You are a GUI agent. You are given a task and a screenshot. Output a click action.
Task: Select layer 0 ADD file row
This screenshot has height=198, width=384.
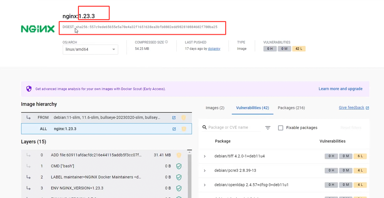pyautogui.click(x=104, y=155)
